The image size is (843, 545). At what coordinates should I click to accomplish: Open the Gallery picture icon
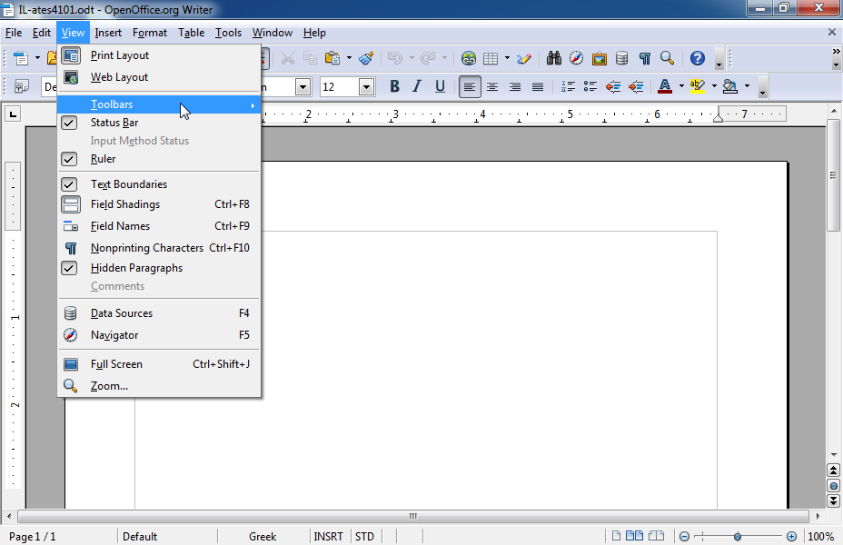pos(599,58)
